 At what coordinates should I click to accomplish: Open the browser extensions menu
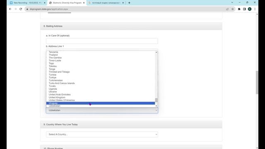click(239, 9)
